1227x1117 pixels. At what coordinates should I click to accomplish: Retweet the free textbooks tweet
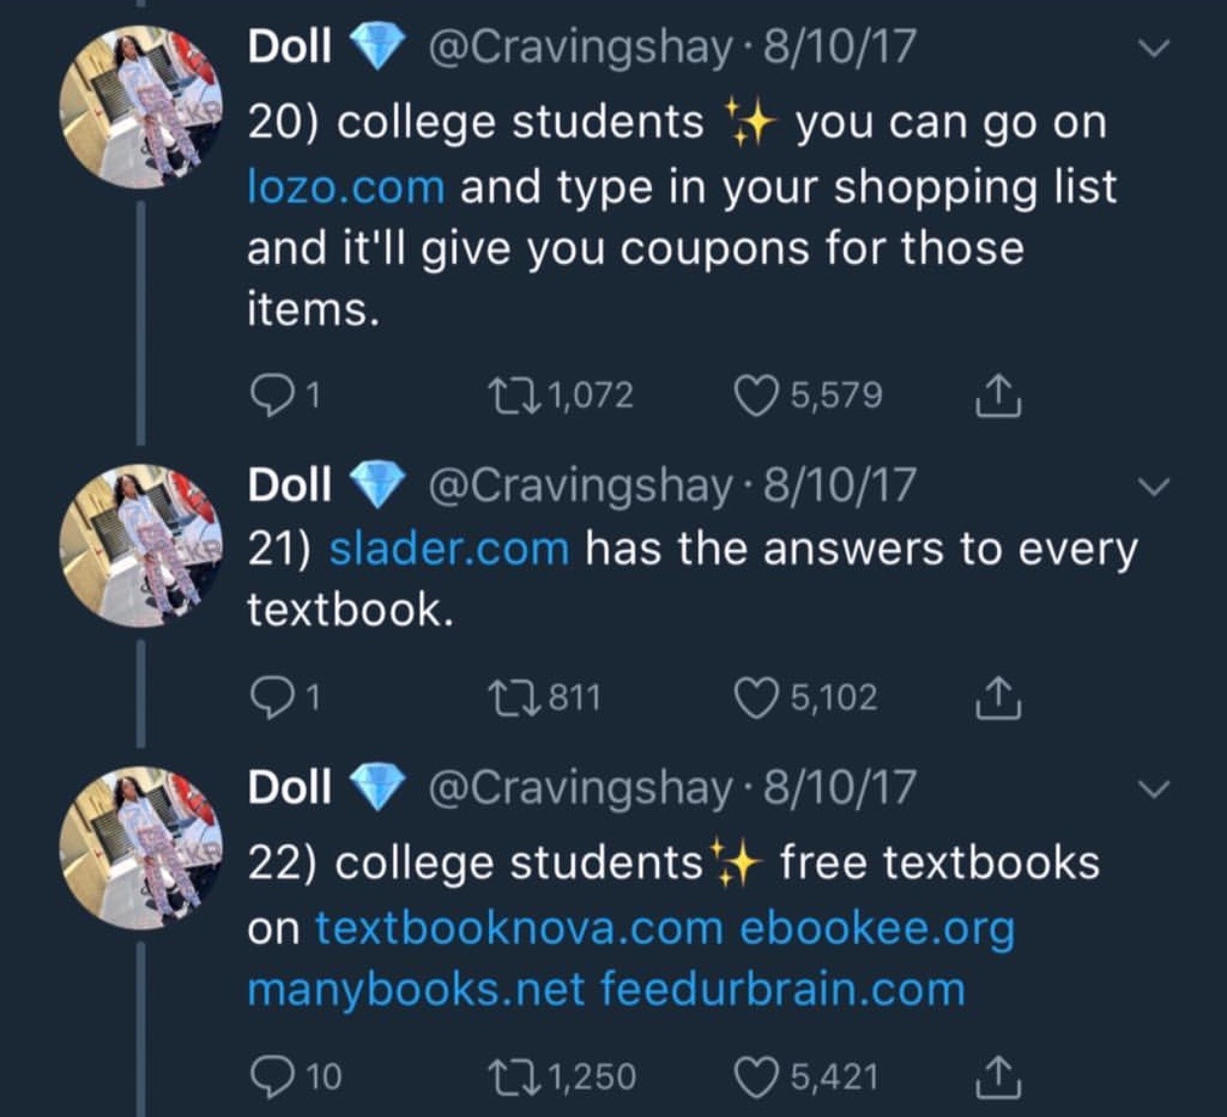pyautogui.click(x=514, y=1077)
